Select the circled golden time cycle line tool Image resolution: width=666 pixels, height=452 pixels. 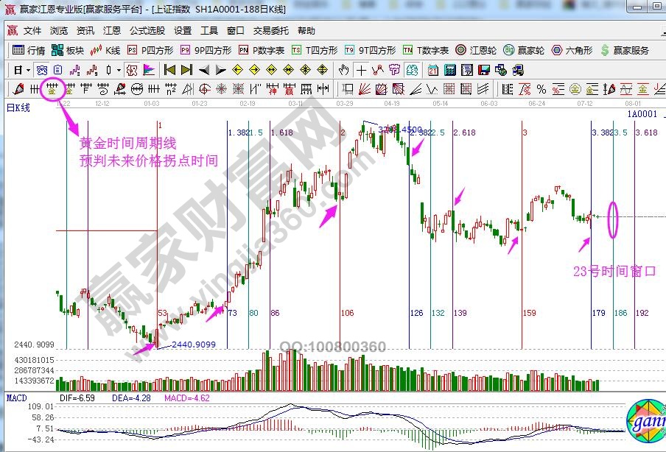pos(52,89)
